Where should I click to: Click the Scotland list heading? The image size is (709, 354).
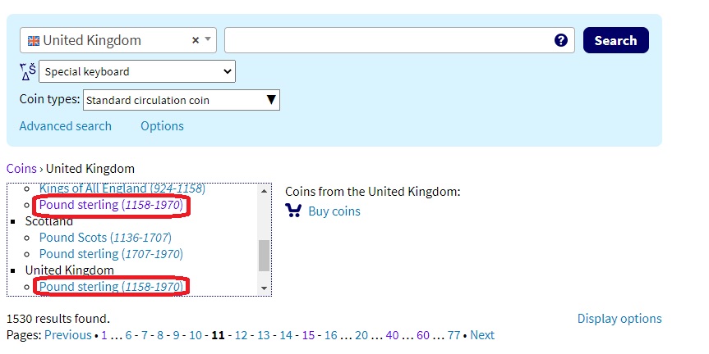[x=48, y=221]
